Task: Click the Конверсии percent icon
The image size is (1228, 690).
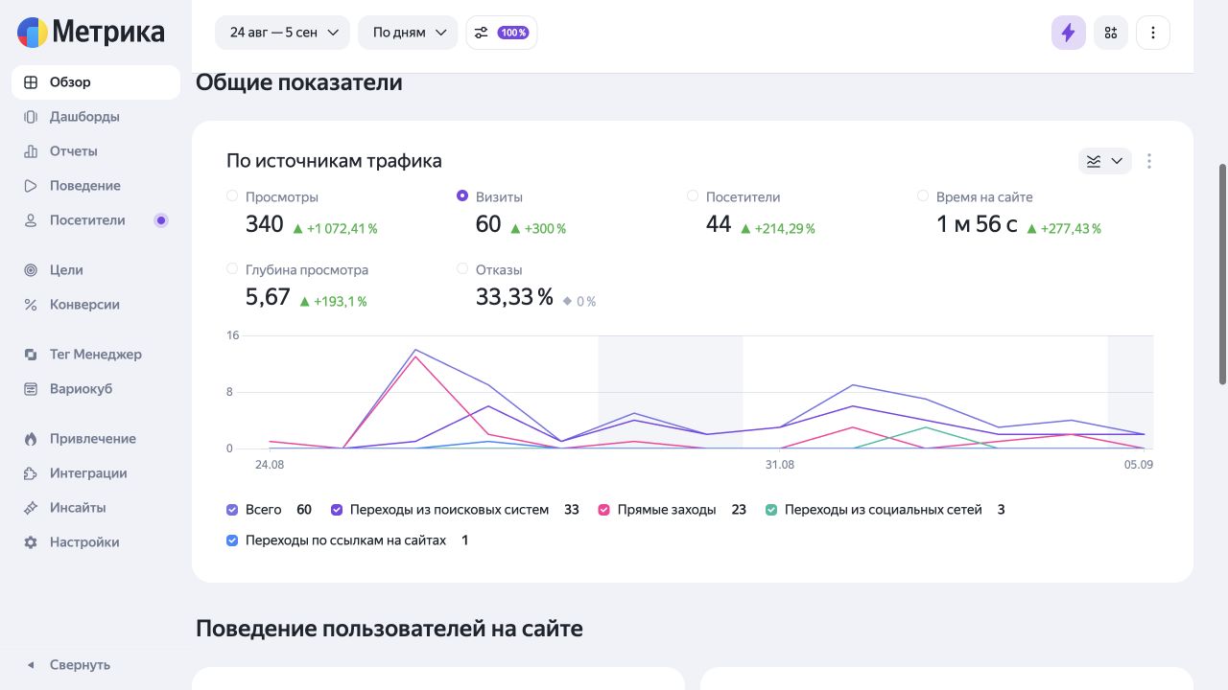Action: click(31, 305)
